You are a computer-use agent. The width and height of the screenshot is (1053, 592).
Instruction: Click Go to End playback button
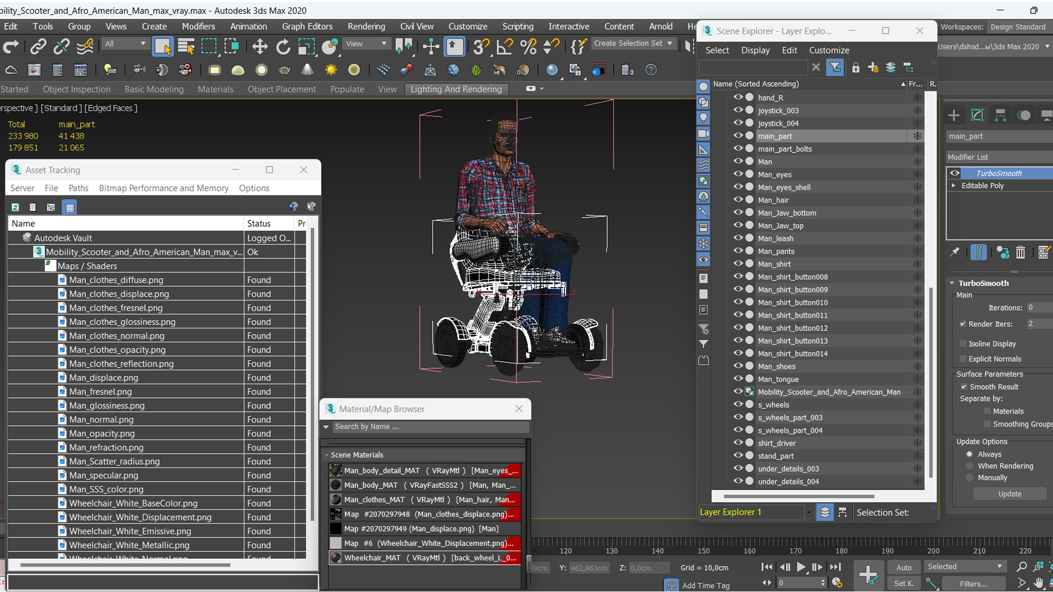coord(835,567)
